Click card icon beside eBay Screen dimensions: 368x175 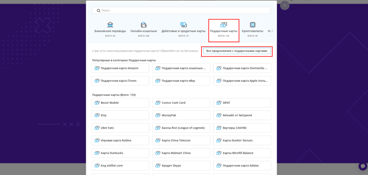(x=158, y=80)
